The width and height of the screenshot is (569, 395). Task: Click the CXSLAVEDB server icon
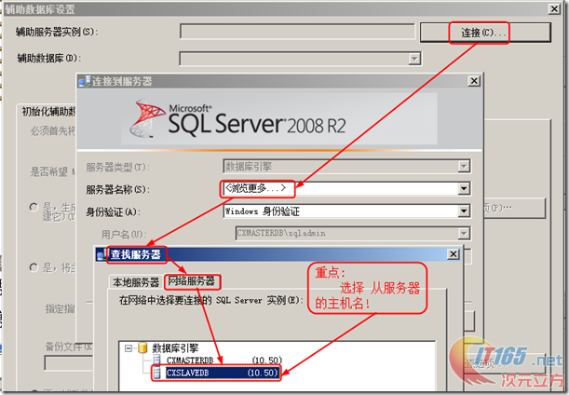click(157, 373)
